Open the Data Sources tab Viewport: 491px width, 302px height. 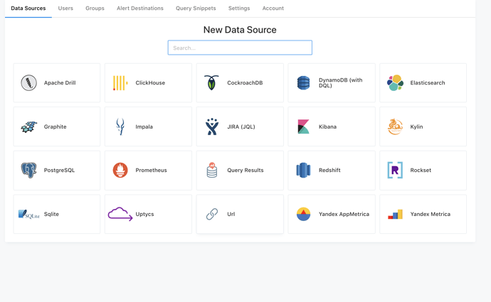tap(28, 9)
